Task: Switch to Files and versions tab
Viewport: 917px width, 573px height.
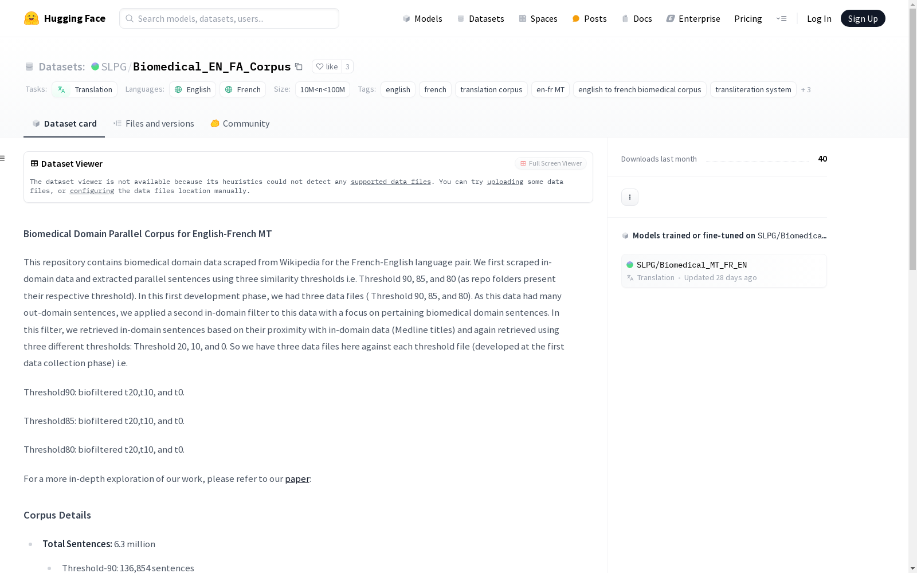Action: click(154, 124)
